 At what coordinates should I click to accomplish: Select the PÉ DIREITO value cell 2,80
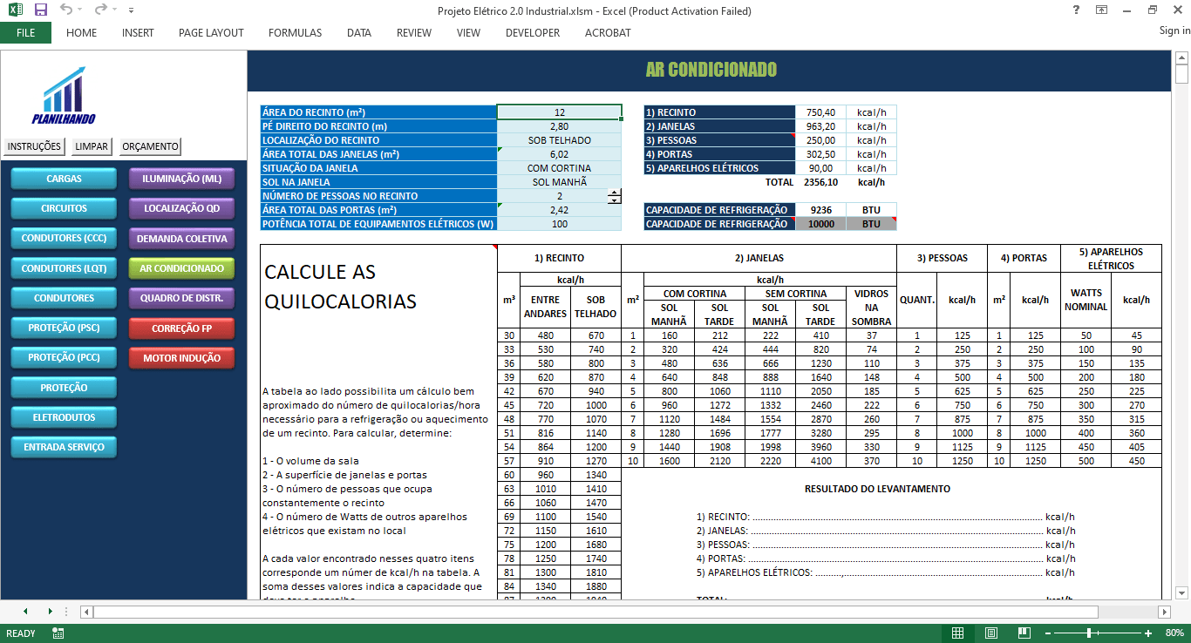click(x=559, y=126)
